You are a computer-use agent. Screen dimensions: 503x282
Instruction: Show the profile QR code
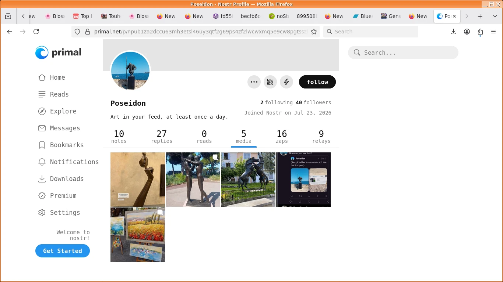(270, 82)
